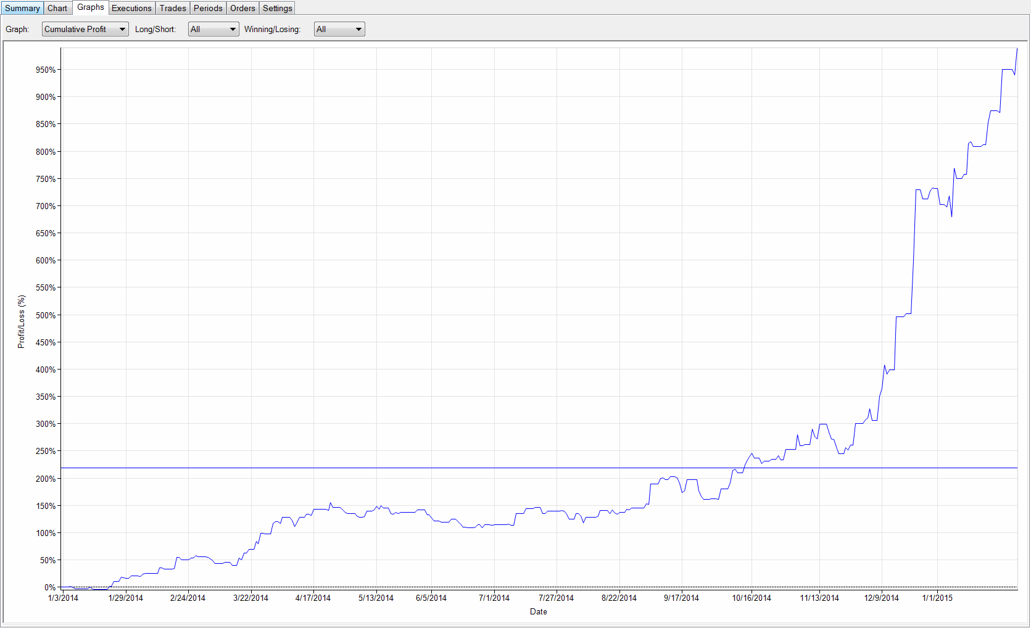View the Orders tab

(x=242, y=8)
